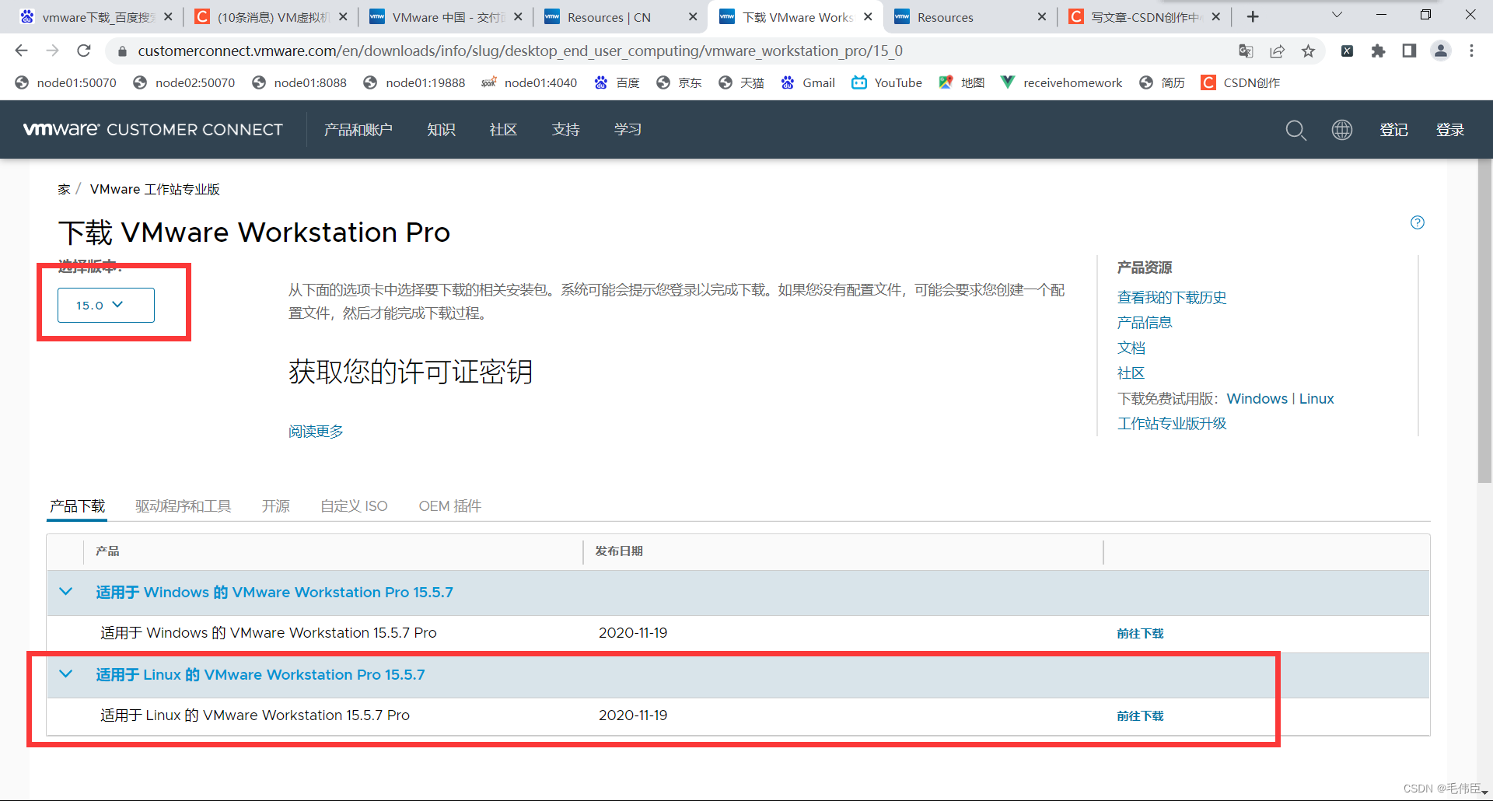Switch to the 开源 tab
1493x801 pixels.
276,506
